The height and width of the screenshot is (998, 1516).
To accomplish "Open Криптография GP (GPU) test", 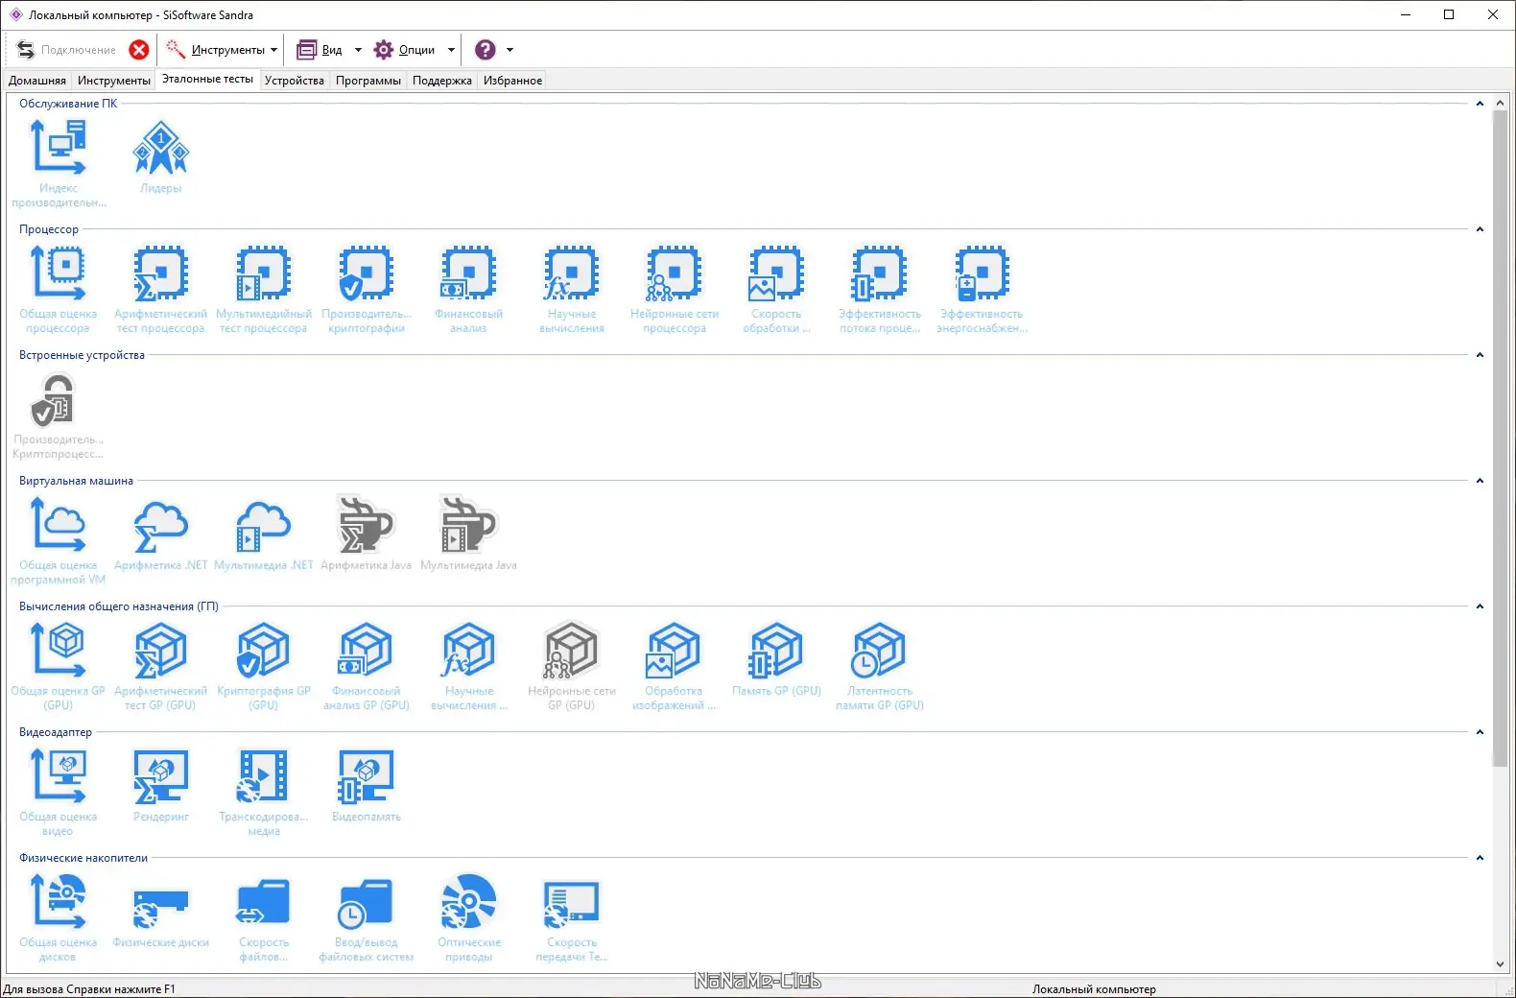I will point(264,666).
